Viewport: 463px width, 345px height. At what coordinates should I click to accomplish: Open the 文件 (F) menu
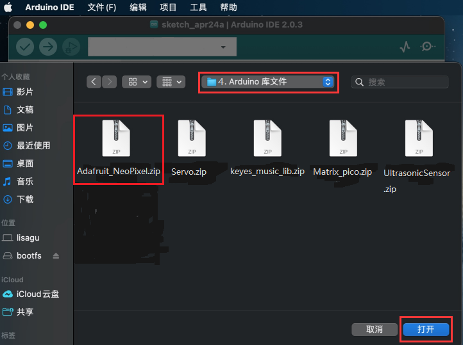pos(101,7)
